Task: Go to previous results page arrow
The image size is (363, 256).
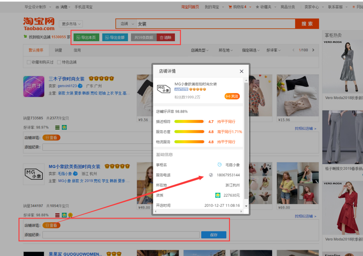Action: [293, 50]
